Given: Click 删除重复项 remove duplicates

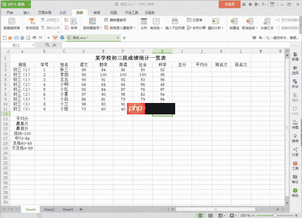Looking at the screenshot, I should pyautogui.click(x=115, y=20).
